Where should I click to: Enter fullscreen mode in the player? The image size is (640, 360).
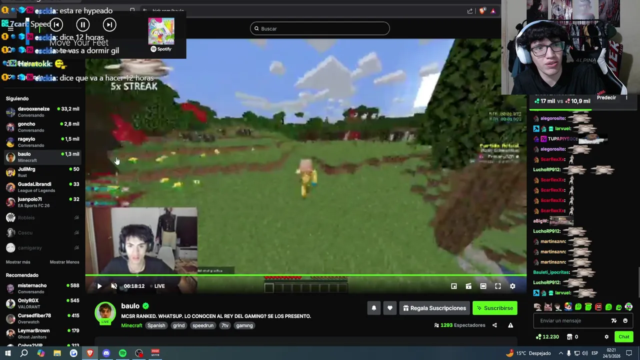(498, 286)
